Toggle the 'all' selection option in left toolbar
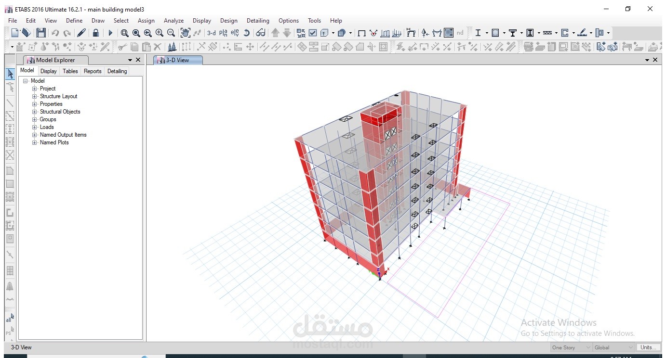The width and height of the screenshot is (666, 358). pyautogui.click(x=9, y=319)
